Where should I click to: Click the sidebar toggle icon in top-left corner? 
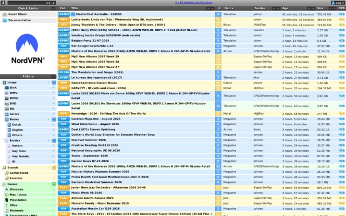[3, 3]
